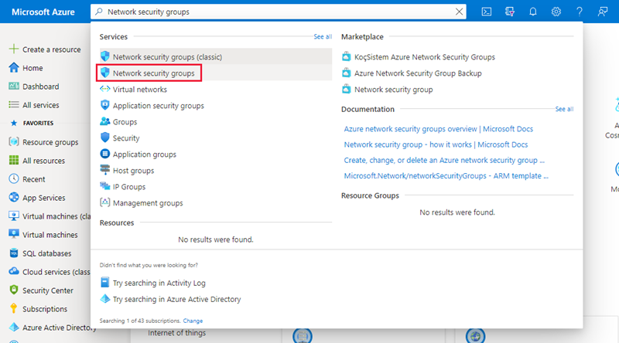Open Cloud services (classic) in sidebar
This screenshot has height=343, width=619.
click(56, 272)
